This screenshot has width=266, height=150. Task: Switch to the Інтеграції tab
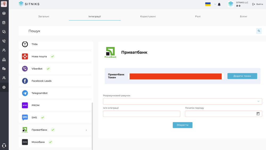(95, 16)
